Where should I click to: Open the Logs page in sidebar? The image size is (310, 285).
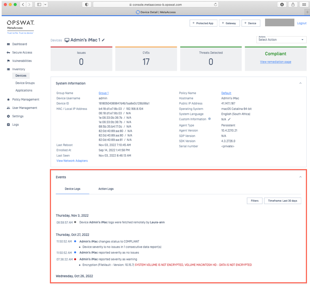tap(15, 124)
